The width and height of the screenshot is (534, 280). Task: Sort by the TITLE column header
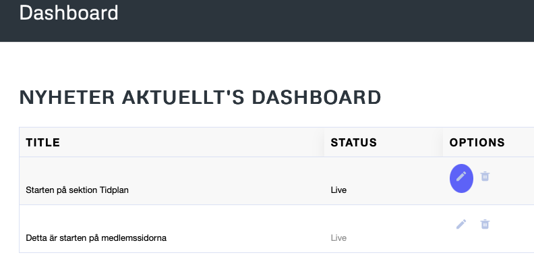pyautogui.click(x=43, y=142)
